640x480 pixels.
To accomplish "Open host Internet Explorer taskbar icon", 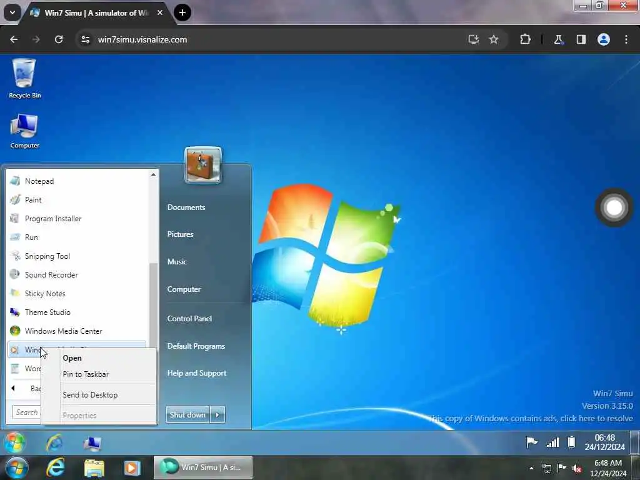I will pyautogui.click(x=56, y=467).
